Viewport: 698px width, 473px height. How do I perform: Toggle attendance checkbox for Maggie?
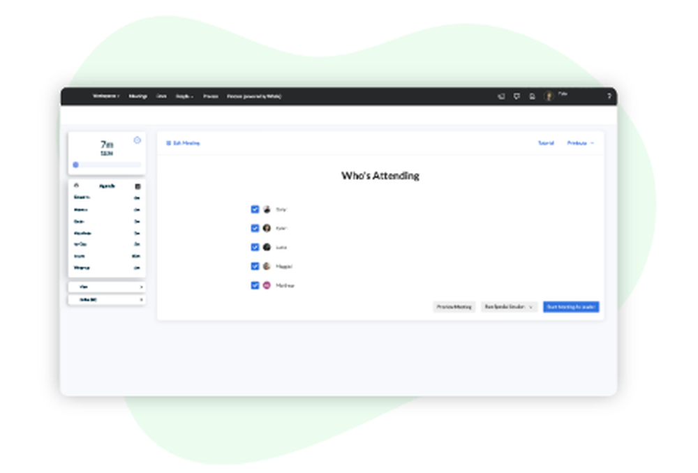coord(255,266)
